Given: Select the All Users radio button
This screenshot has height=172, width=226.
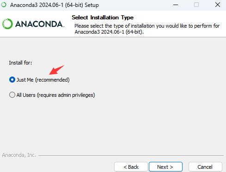Looking at the screenshot, I should 12,95.
